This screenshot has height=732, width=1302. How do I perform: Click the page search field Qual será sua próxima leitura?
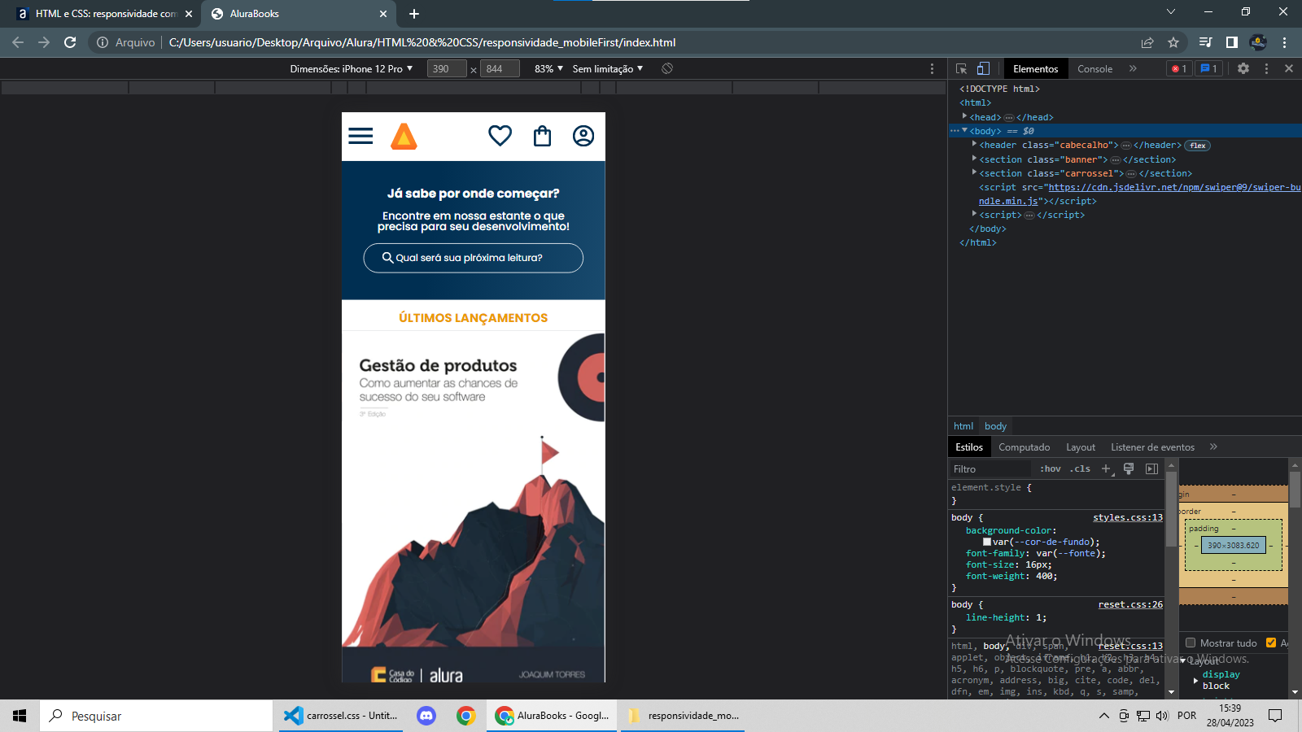pyautogui.click(x=473, y=258)
